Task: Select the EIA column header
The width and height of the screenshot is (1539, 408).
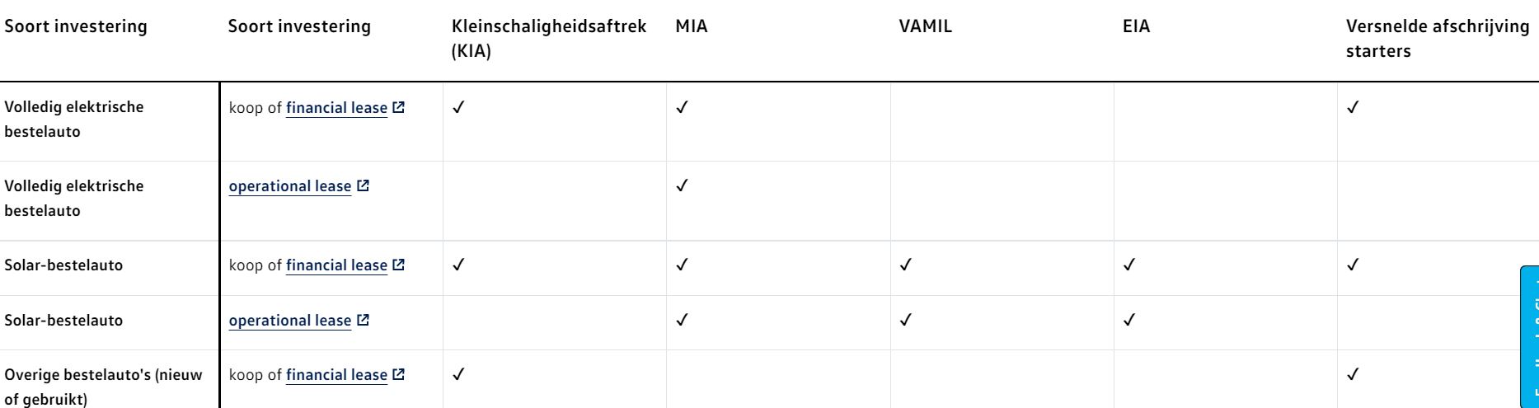Action: click(x=1136, y=27)
